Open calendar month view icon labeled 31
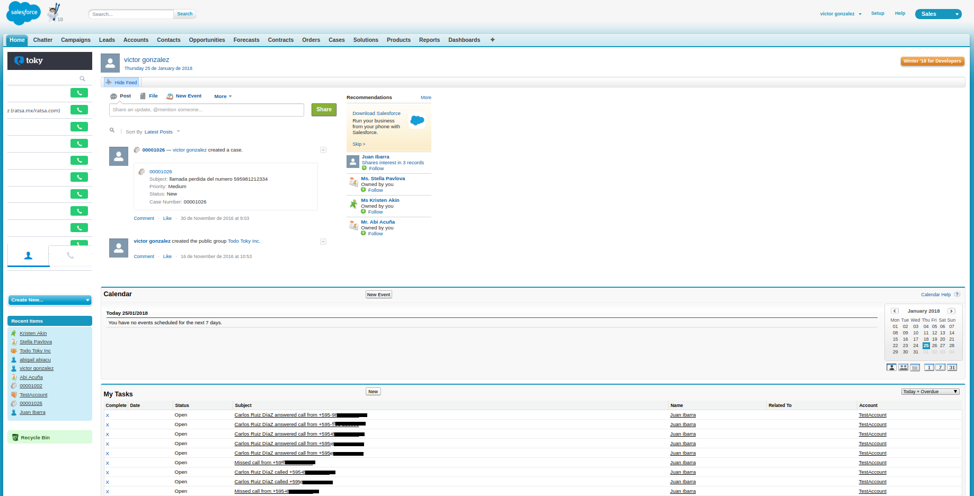This screenshot has width=974, height=496. point(952,367)
